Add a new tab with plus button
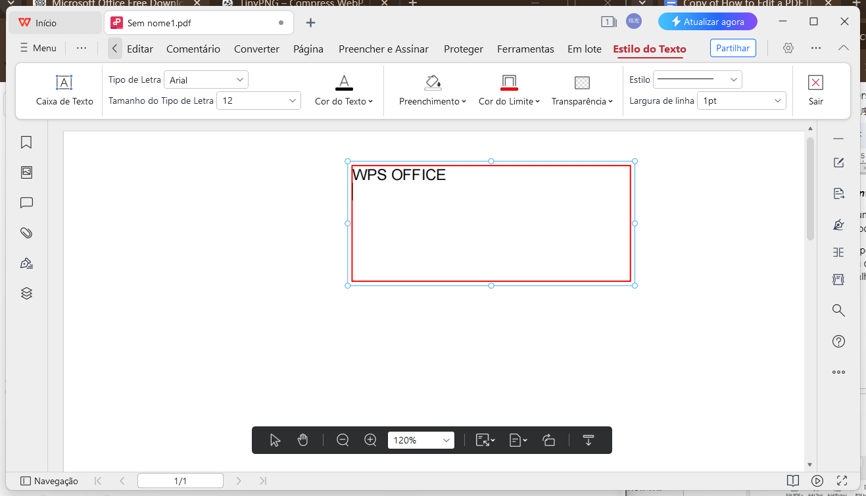 tap(311, 22)
